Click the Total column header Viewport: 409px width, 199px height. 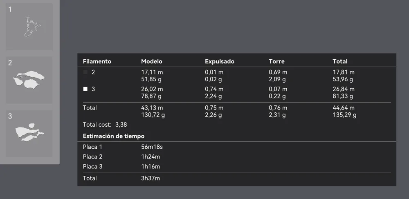tap(340, 61)
